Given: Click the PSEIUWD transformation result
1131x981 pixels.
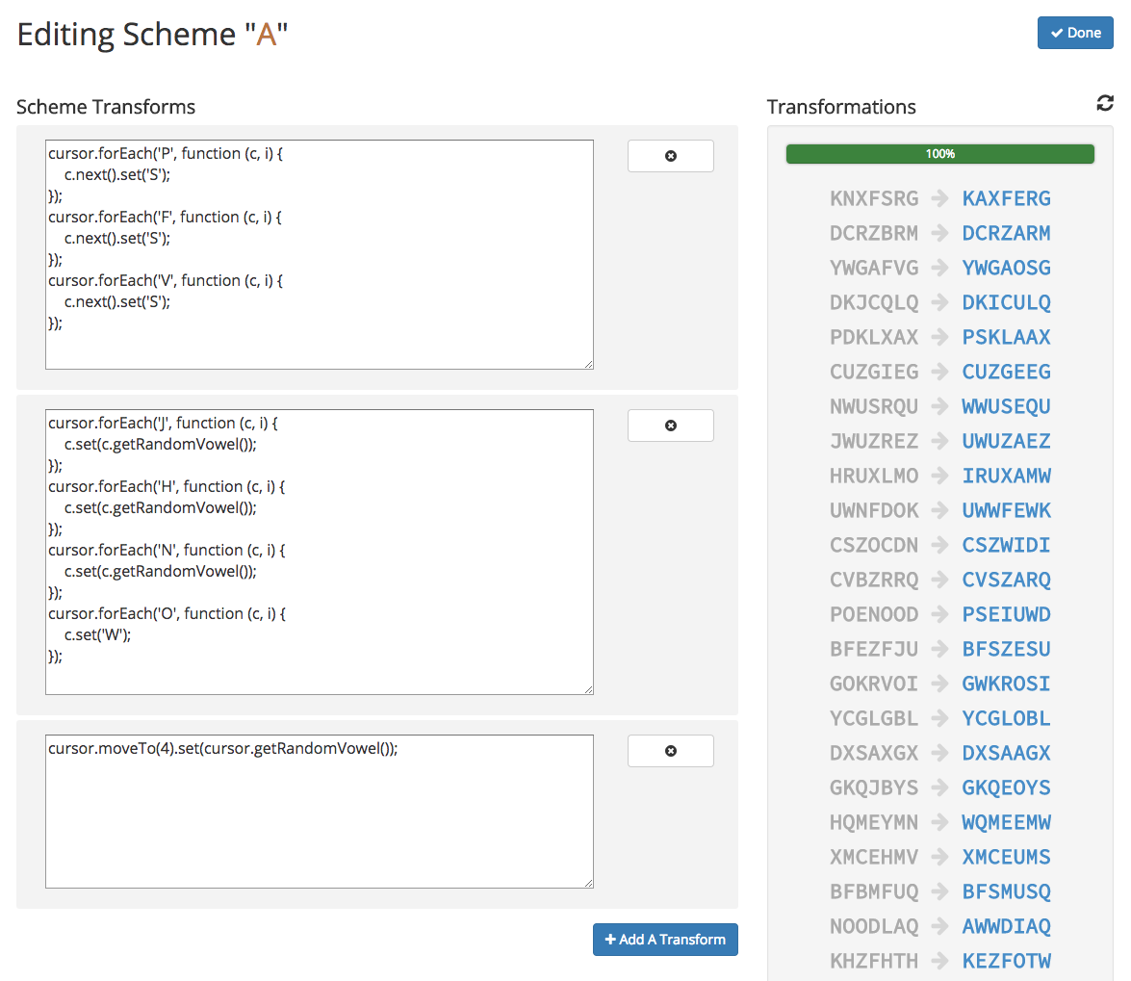Looking at the screenshot, I should tap(1006, 615).
